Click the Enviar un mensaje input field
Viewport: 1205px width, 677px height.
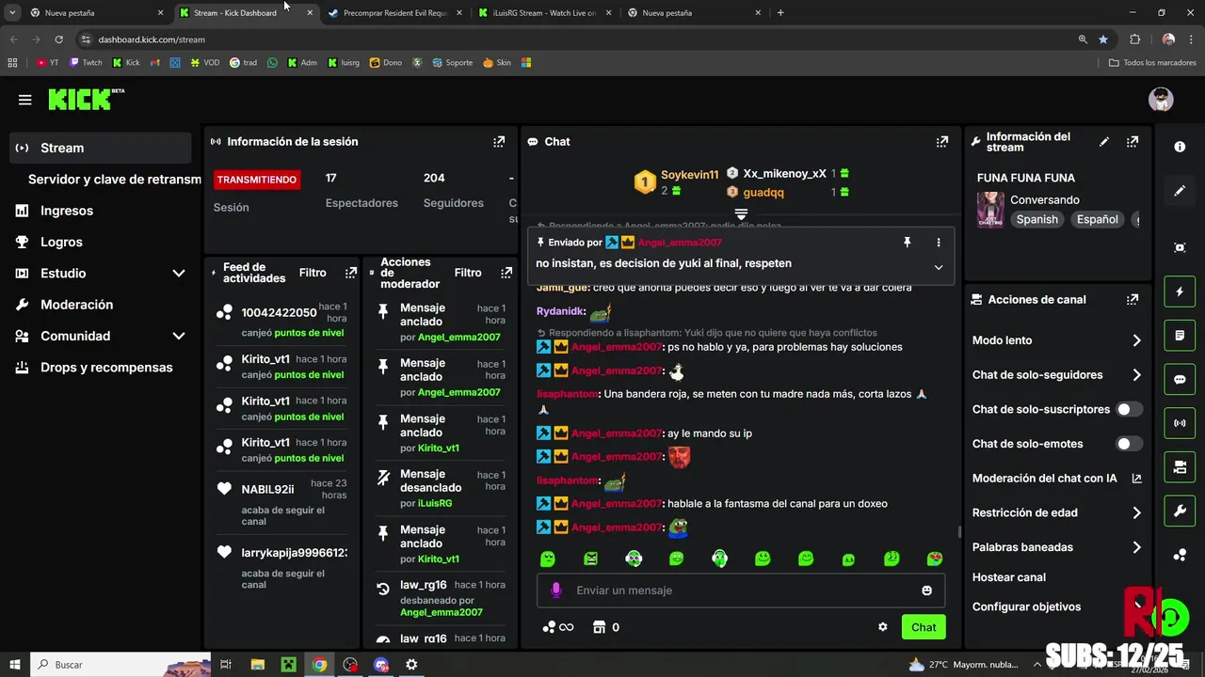[x=741, y=590]
